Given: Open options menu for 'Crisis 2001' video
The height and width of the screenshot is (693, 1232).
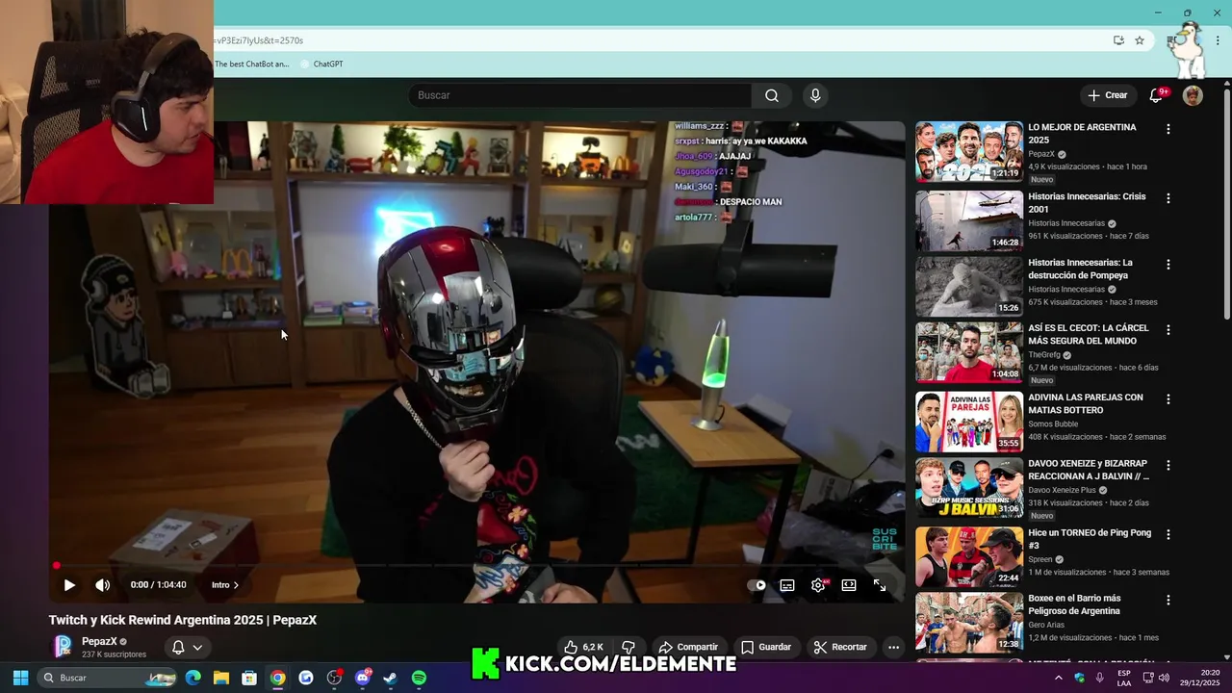Looking at the screenshot, I should 1168,198.
